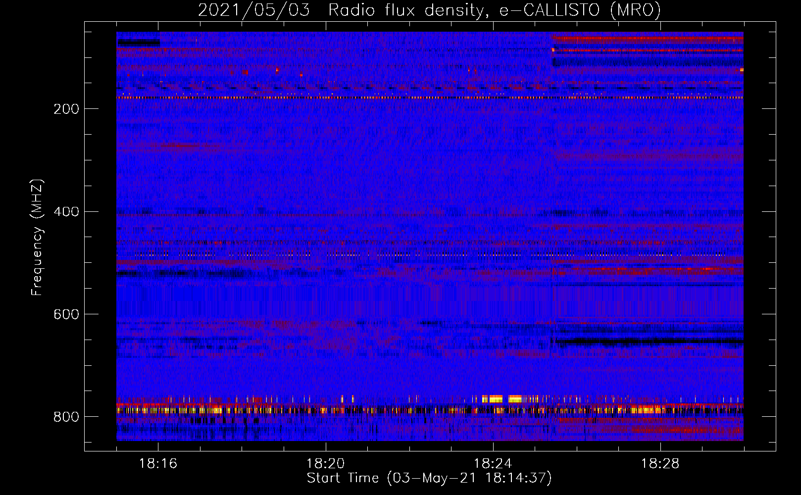The height and width of the screenshot is (495, 801).
Task: Click the '2021/05/03' date in the title
Action: coord(254,10)
